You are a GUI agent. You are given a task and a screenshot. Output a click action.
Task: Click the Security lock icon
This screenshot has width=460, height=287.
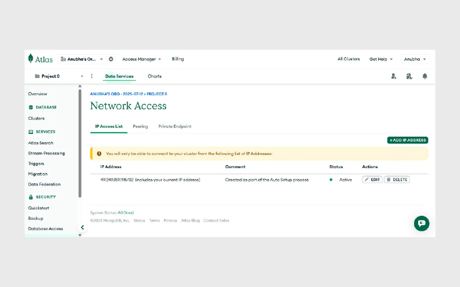[x=31, y=197]
